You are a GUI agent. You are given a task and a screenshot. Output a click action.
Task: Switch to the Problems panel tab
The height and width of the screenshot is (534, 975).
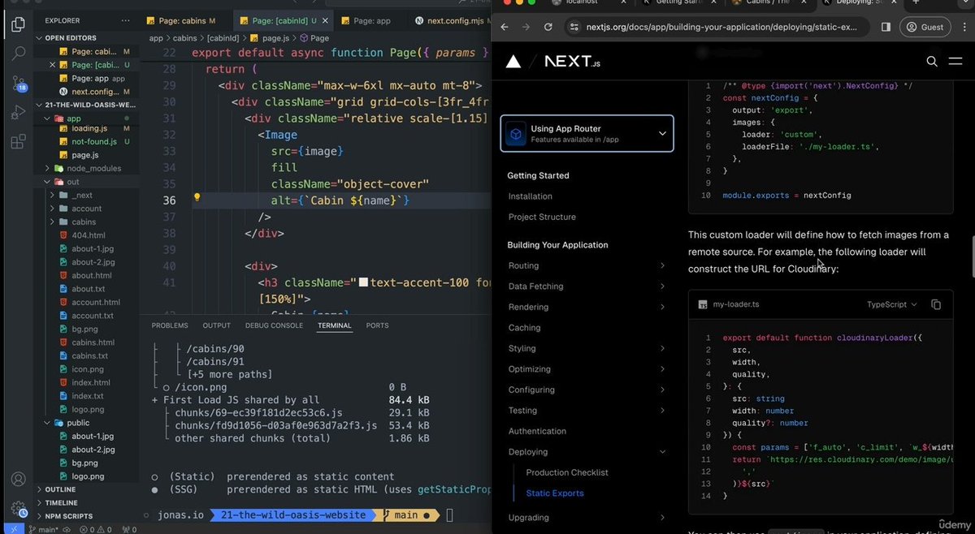[x=170, y=325]
